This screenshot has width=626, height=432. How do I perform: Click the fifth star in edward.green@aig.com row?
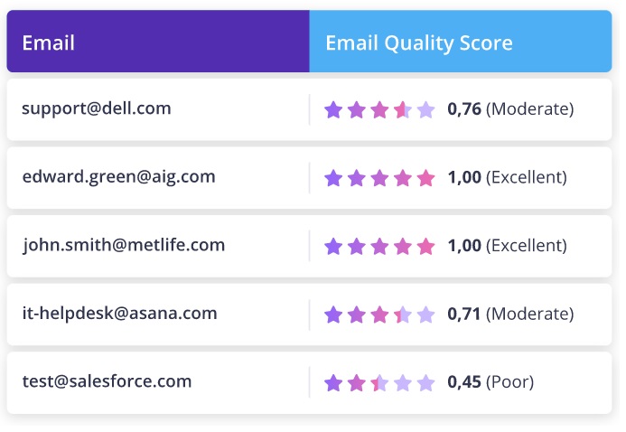(425, 178)
